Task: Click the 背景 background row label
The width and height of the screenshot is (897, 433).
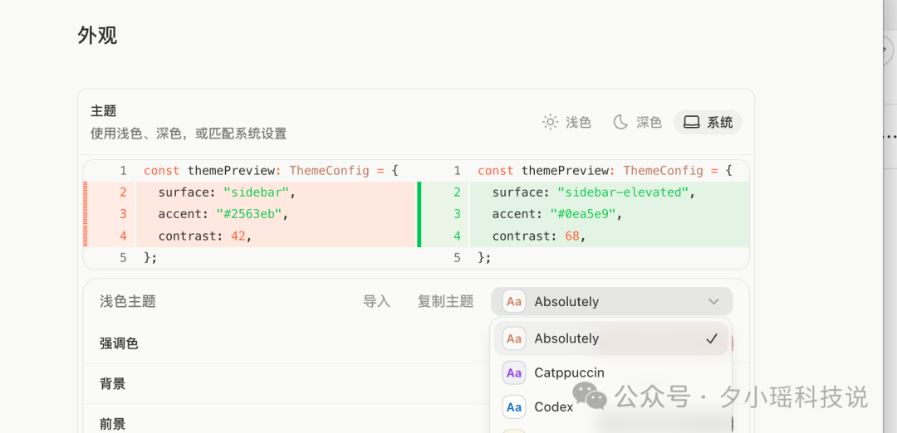Action: click(x=113, y=384)
